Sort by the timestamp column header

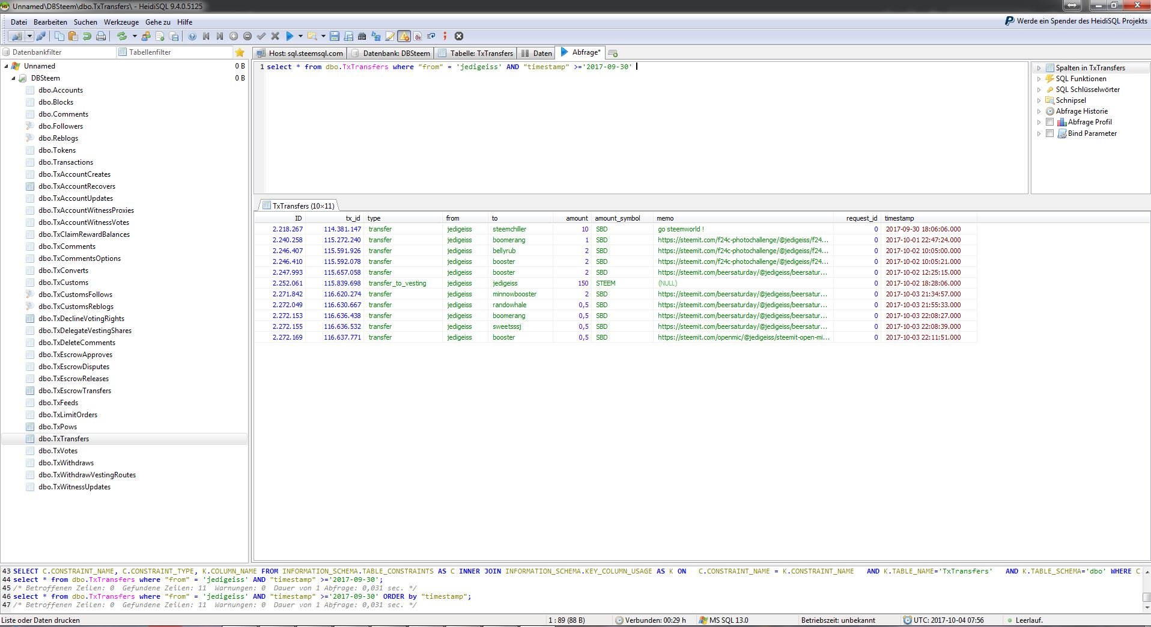[x=928, y=218]
